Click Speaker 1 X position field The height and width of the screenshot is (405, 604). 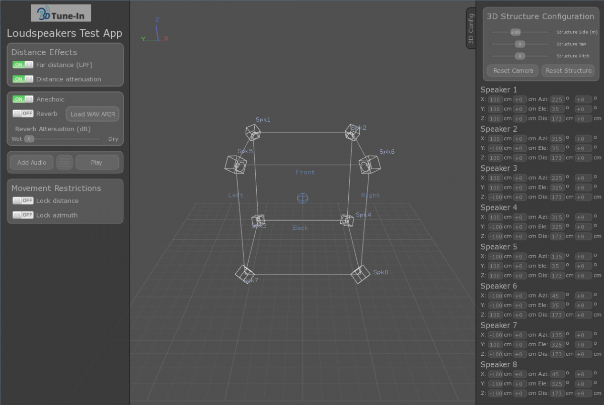point(495,99)
